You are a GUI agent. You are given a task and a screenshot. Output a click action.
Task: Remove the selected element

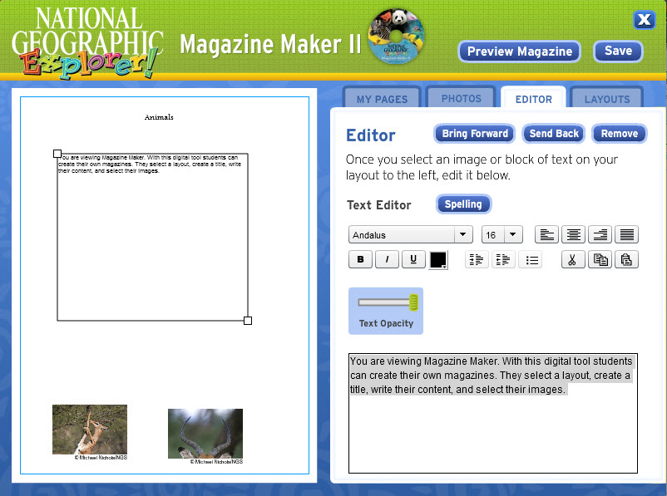click(x=620, y=134)
